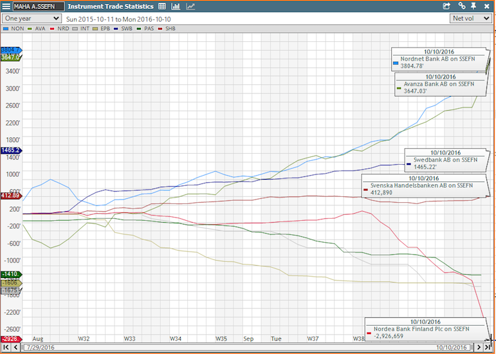Click the W35 label on time axis
The image size is (496, 354).
[221, 339]
